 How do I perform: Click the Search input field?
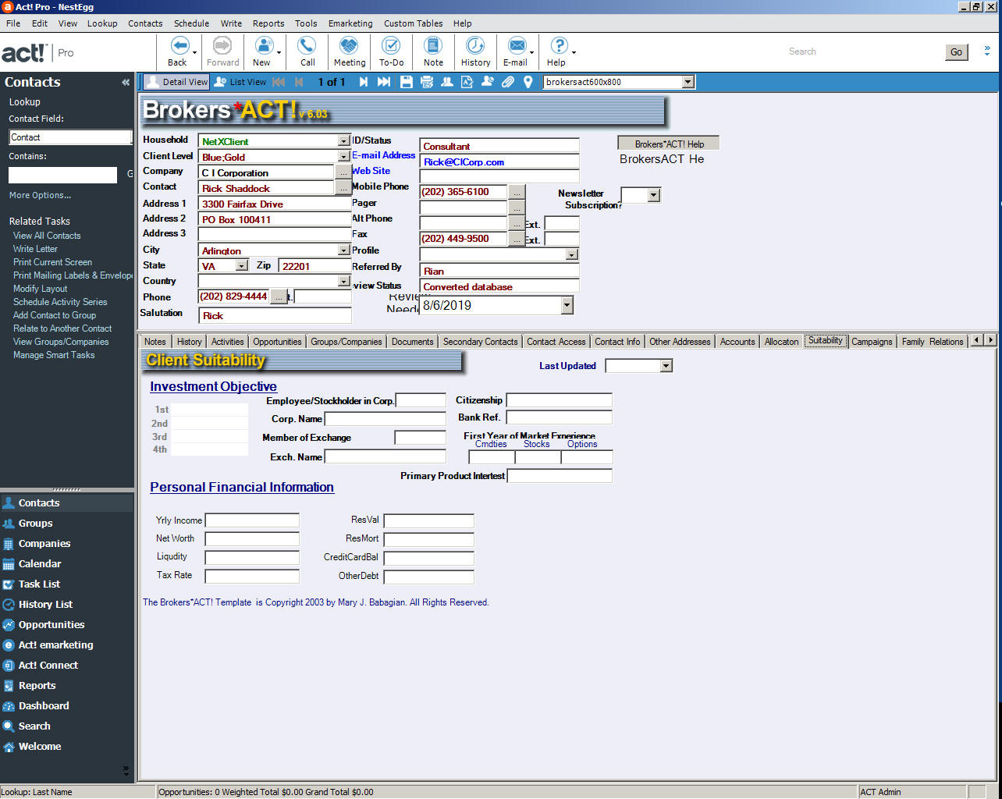click(x=864, y=51)
